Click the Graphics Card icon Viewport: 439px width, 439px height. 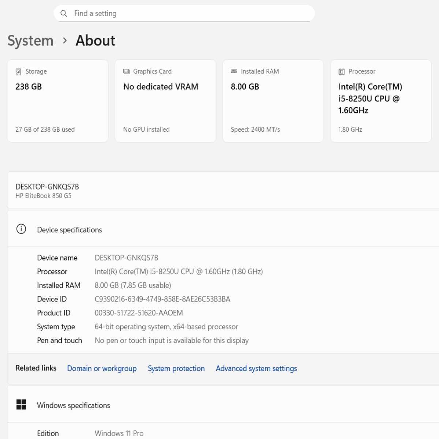click(x=126, y=71)
